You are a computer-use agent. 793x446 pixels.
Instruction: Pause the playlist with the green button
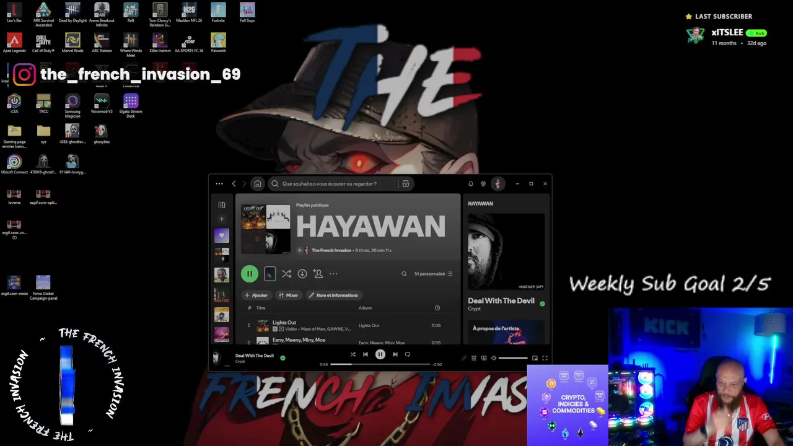(x=250, y=274)
